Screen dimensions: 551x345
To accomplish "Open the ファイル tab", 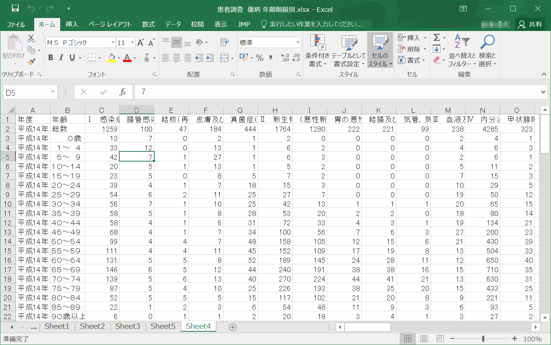I will (16, 25).
